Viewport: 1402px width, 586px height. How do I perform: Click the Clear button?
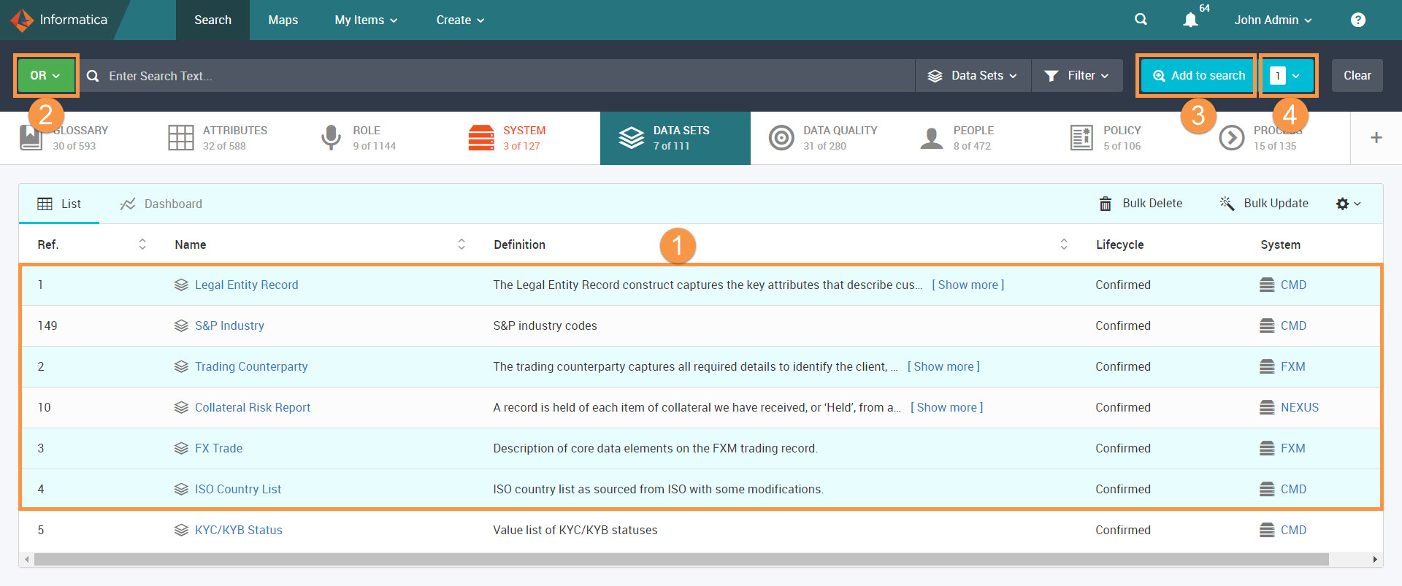[1357, 76]
